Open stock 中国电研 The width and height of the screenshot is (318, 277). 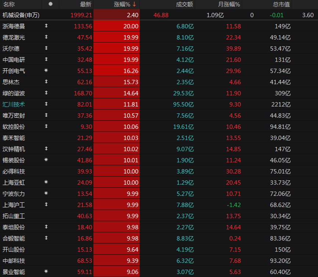[14, 60]
